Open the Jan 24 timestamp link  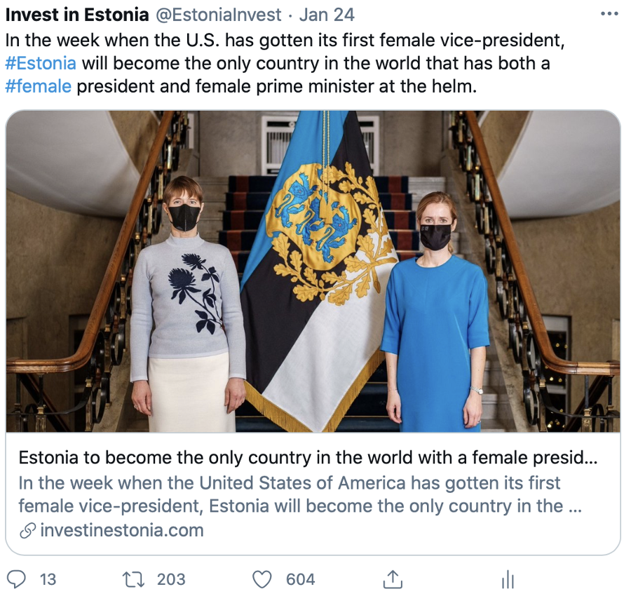click(x=327, y=14)
